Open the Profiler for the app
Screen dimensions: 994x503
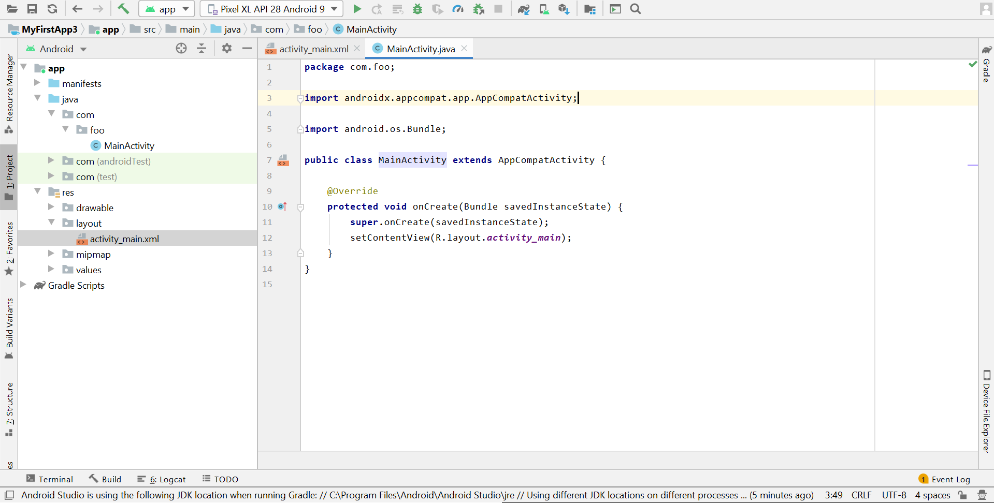click(458, 9)
